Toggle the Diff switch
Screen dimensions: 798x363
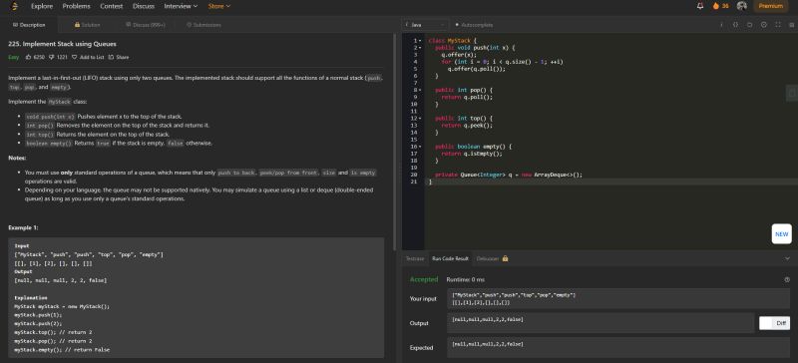[775, 323]
